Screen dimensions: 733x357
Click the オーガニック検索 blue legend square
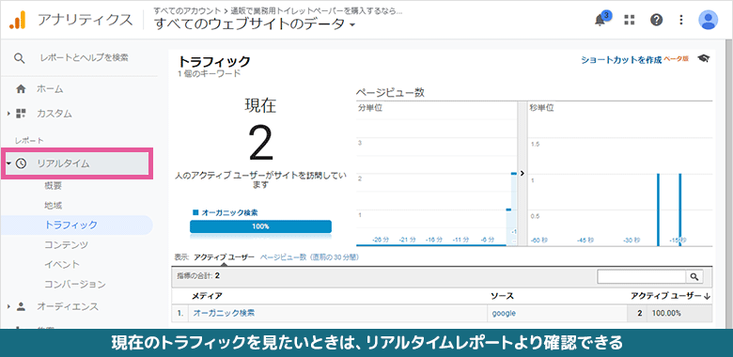point(195,212)
